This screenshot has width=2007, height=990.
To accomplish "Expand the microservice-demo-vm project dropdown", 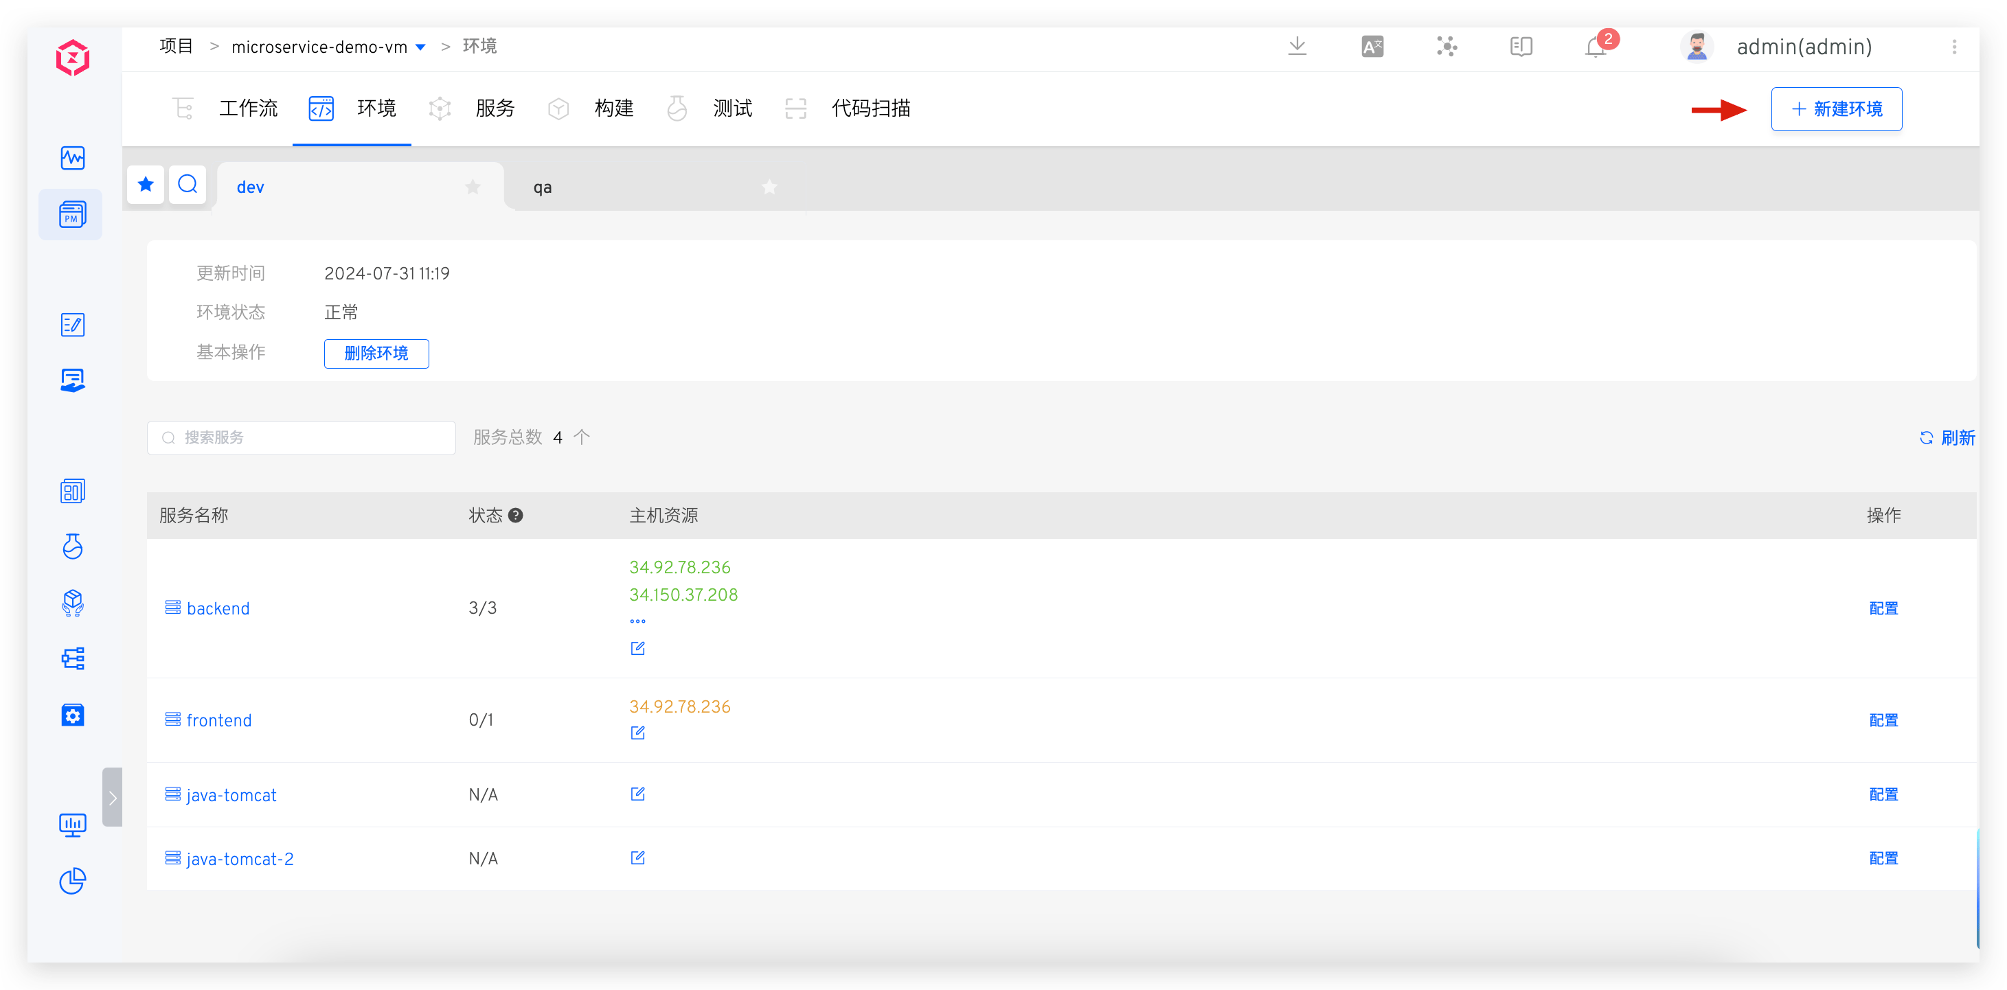I will 421,47.
